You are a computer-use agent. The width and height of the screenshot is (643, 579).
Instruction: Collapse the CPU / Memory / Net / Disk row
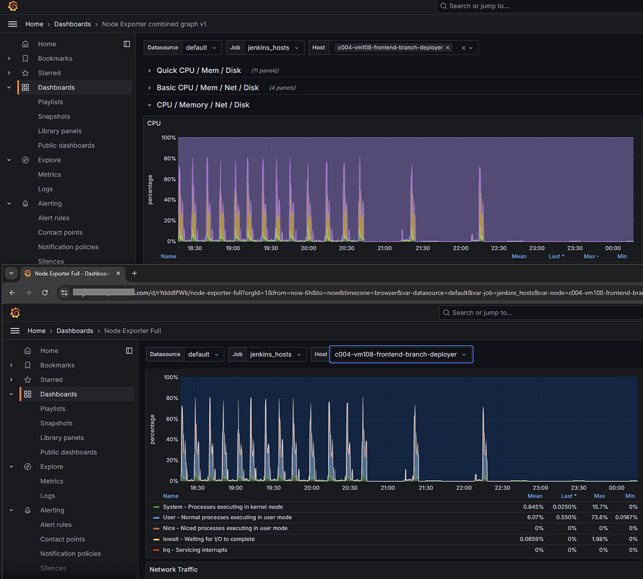pyautogui.click(x=203, y=105)
